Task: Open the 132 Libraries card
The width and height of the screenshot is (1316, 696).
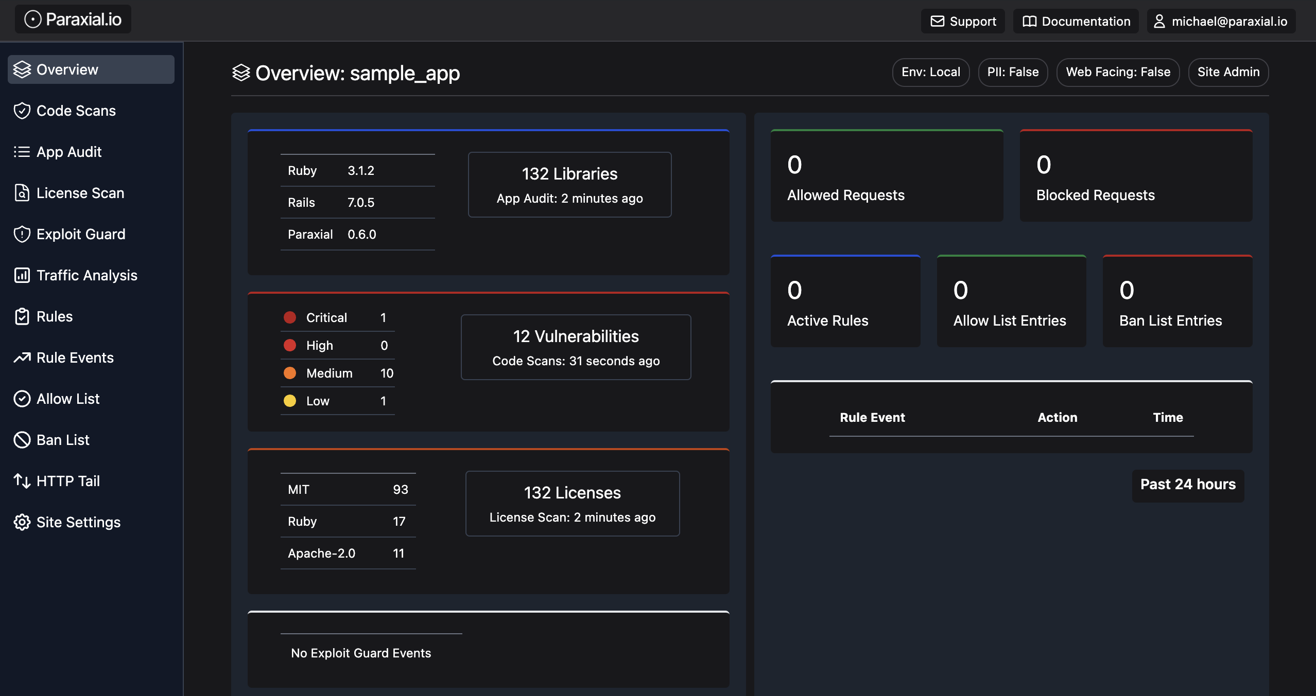Action: [x=569, y=185]
